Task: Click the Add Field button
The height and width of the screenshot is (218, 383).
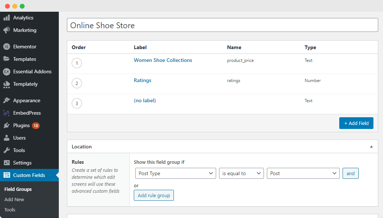Action: (x=356, y=123)
